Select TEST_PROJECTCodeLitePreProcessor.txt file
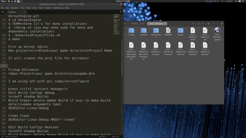The image size is (246, 138). [x=143, y=51]
